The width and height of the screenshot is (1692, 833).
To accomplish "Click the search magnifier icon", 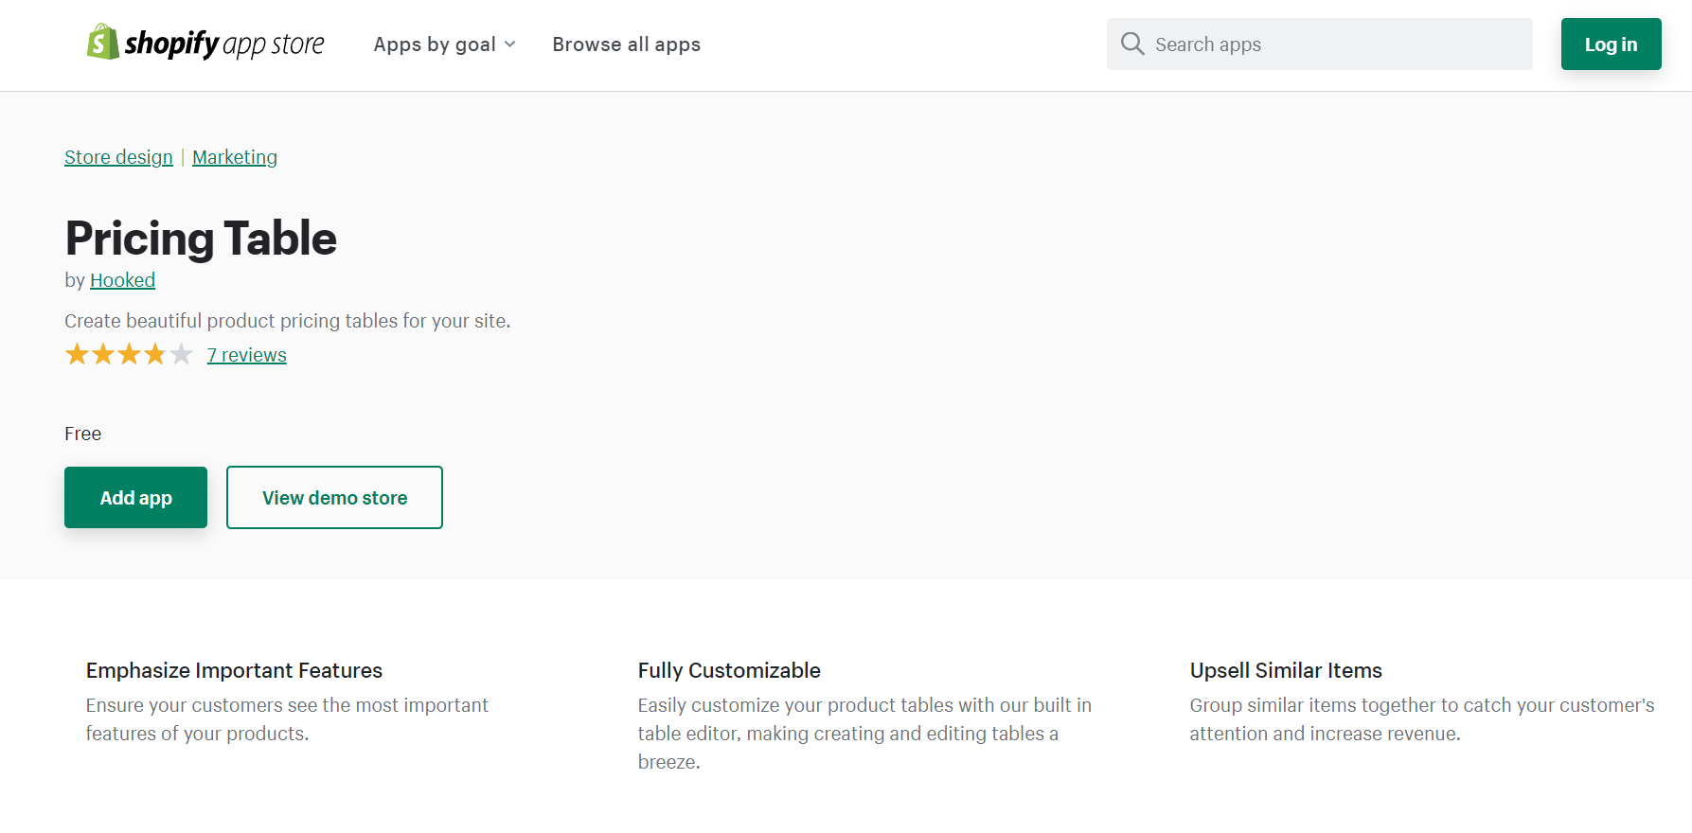I will click(x=1132, y=44).
